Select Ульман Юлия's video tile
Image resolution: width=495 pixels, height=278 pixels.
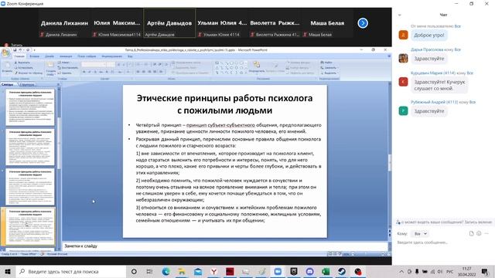[x=222, y=23]
